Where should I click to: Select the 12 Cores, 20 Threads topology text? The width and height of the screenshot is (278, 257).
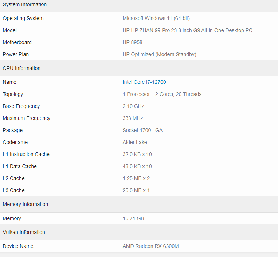(x=162, y=94)
